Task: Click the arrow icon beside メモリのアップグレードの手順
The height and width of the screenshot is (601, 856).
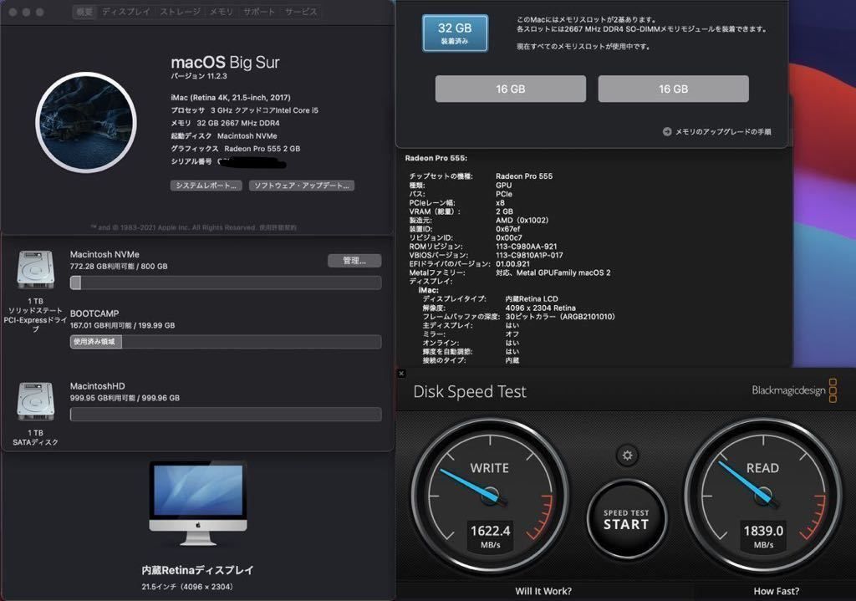Action: 667,131
